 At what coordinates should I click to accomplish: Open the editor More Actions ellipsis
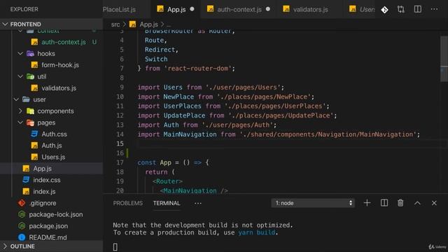pyautogui.click(x=434, y=9)
